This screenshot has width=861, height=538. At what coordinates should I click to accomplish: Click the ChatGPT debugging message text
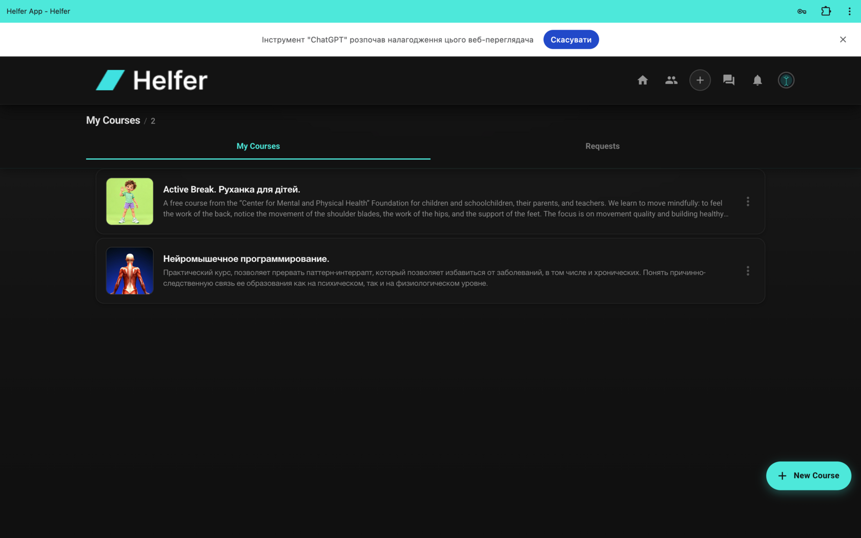click(398, 39)
